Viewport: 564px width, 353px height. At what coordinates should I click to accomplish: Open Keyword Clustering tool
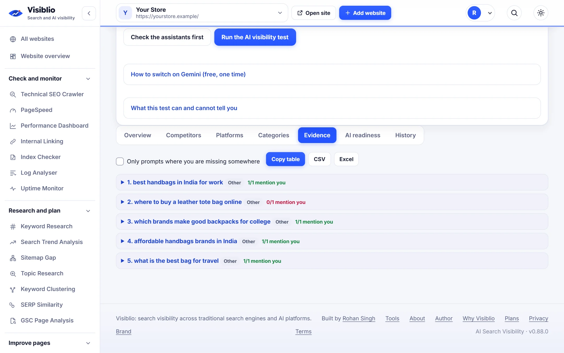tap(48, 289)
